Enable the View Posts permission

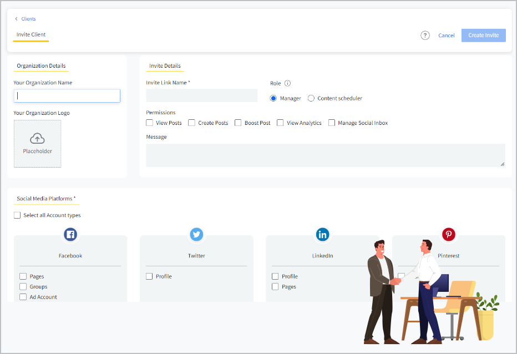pyautogui.click(x=149, y=123)
